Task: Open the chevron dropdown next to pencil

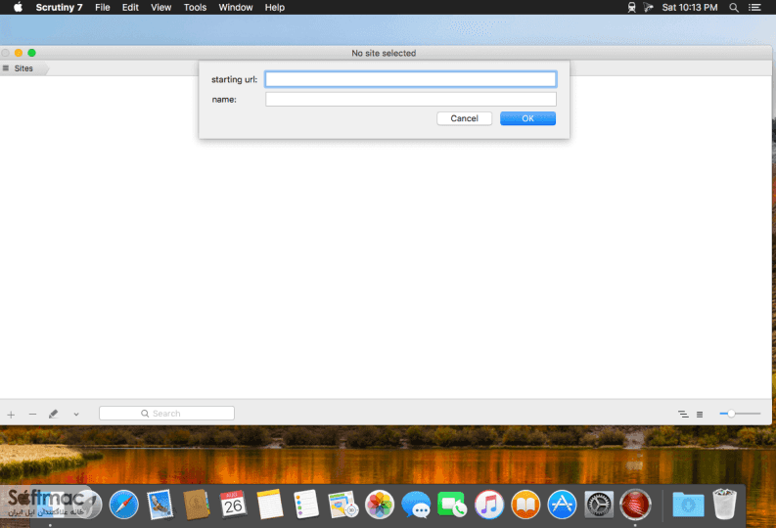Action: [75, 415]
